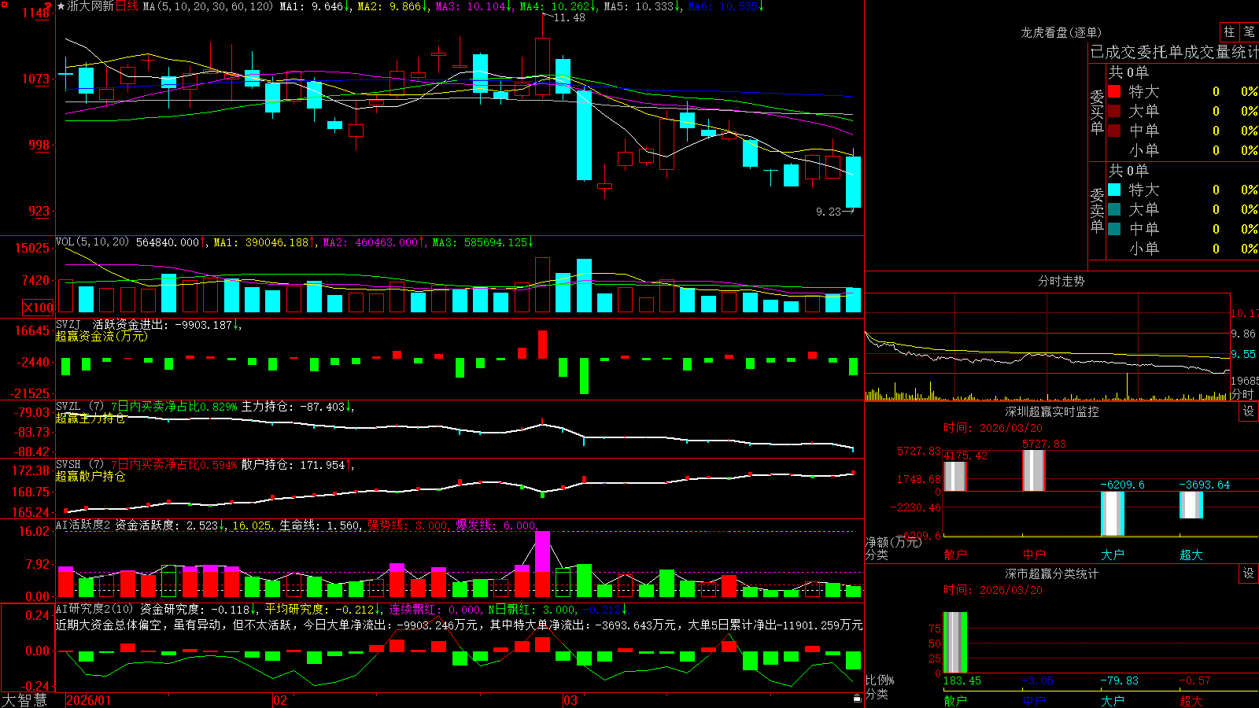Click the 小单 row in 委买单
This screenshot has height=708, width=1259.
[x=1183, y=150]
